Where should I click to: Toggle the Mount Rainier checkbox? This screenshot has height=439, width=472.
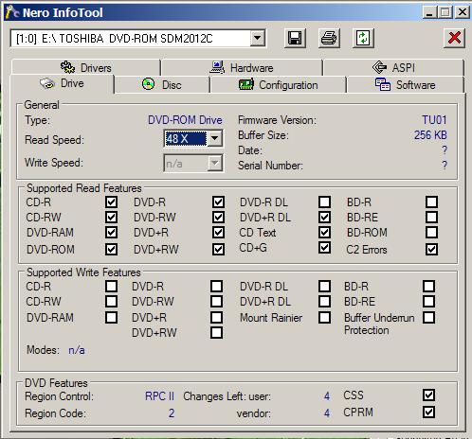point(324,317)
